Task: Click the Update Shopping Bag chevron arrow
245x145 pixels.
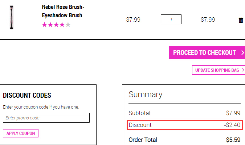Action: point(243,70)
